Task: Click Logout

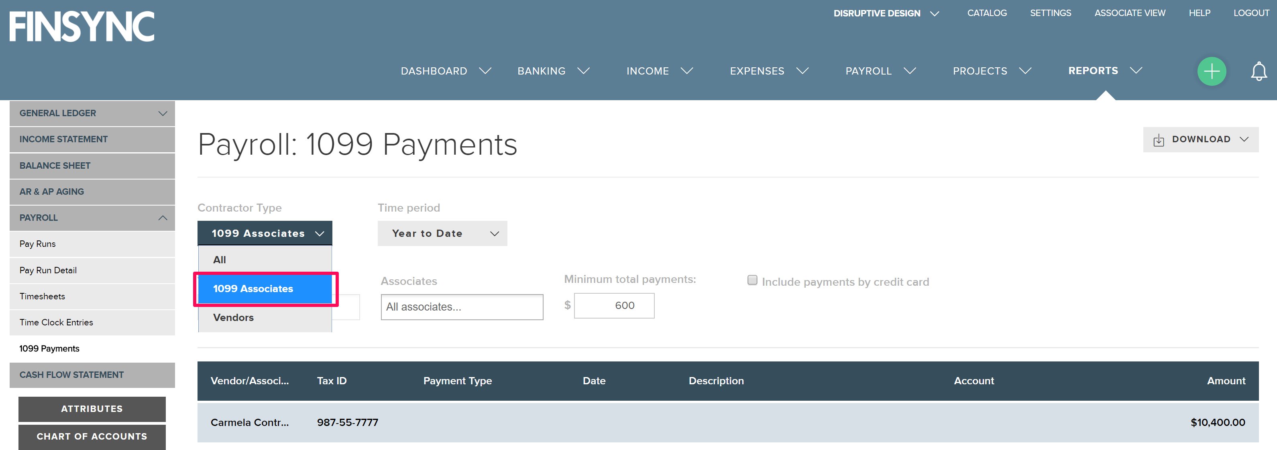Action: click(x=1251, y=13)
